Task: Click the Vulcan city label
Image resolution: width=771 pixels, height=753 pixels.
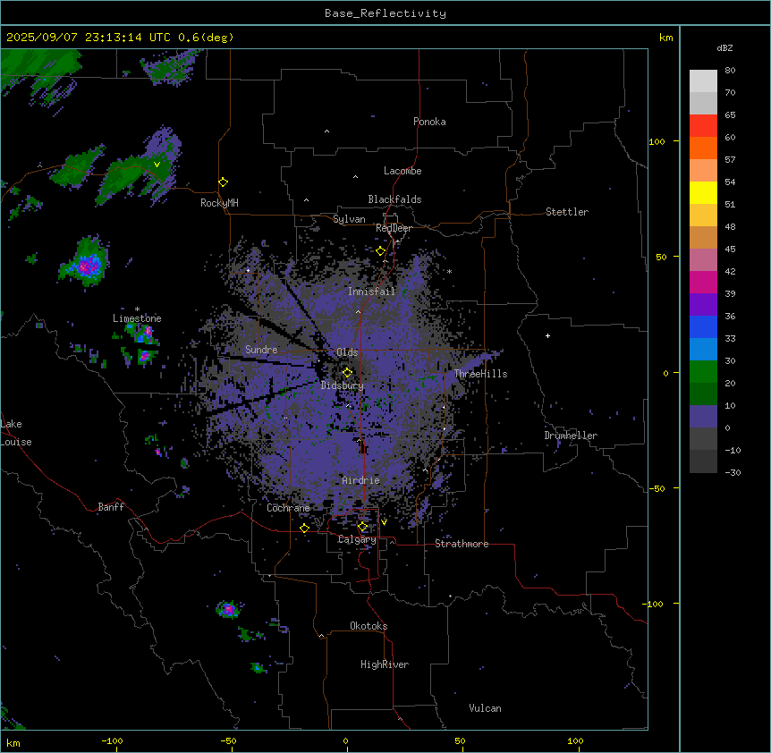Action: [x=485, y=708]
